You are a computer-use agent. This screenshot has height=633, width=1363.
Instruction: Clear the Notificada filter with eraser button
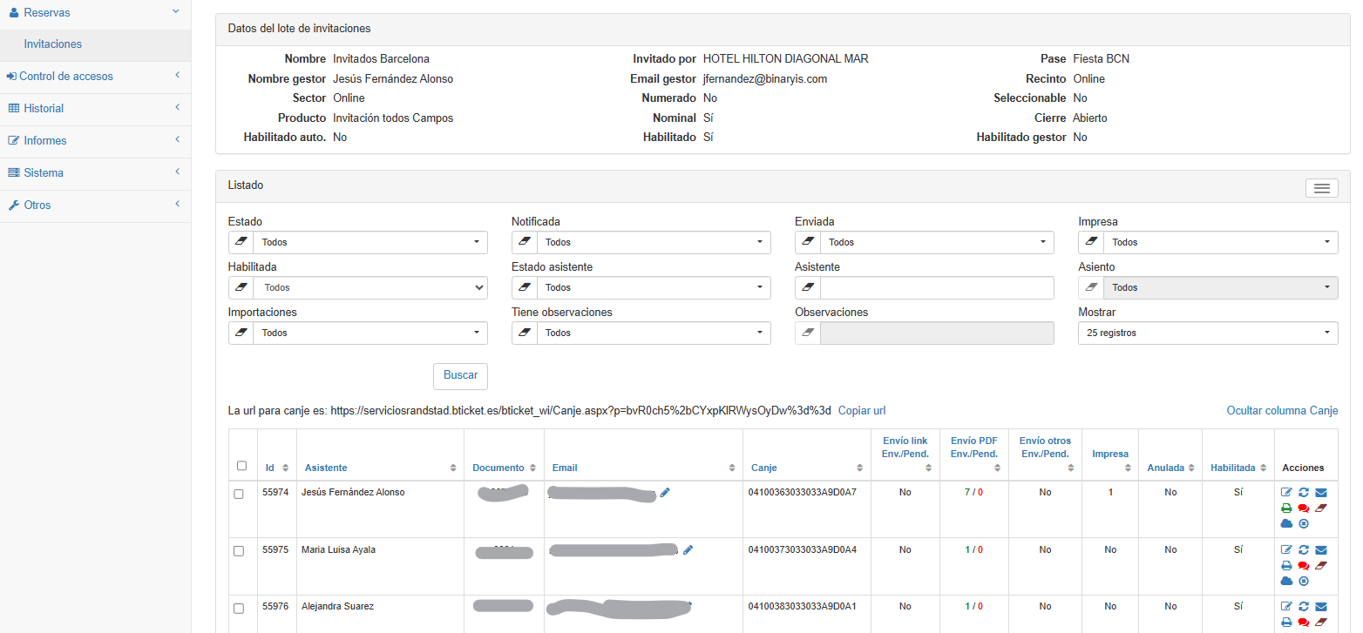[525, 242]
